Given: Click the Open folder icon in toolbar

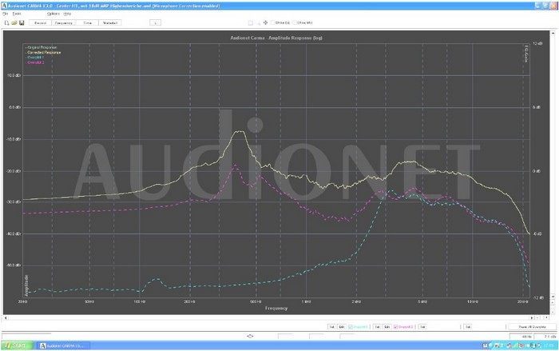Looking at the screenshot, I should (x=14, y=23).
